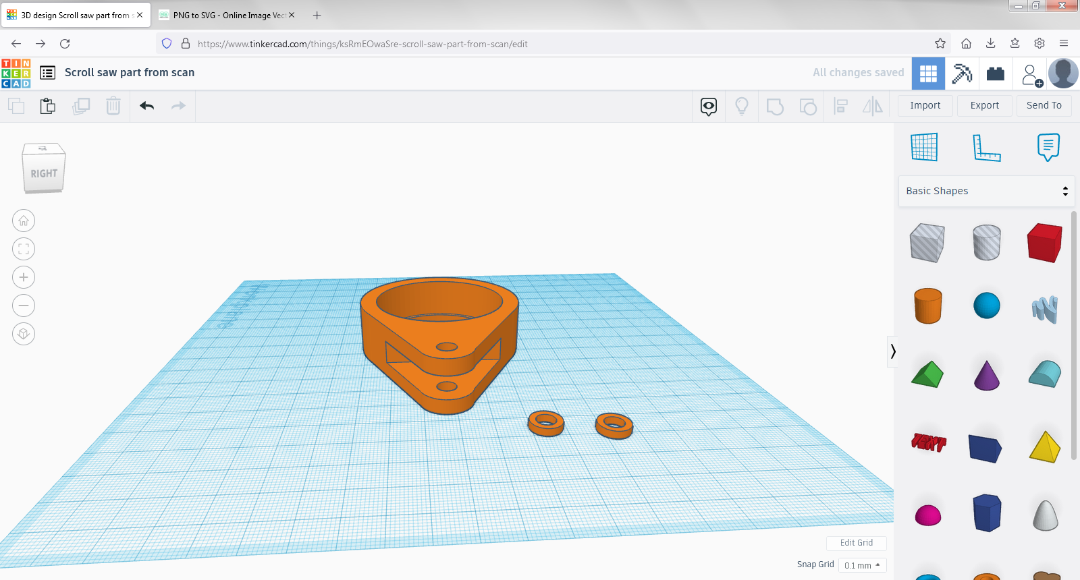The image size is (1080, 580).
Task: Edit the design name Scroll saw part from scan
Action: point(130,72)
